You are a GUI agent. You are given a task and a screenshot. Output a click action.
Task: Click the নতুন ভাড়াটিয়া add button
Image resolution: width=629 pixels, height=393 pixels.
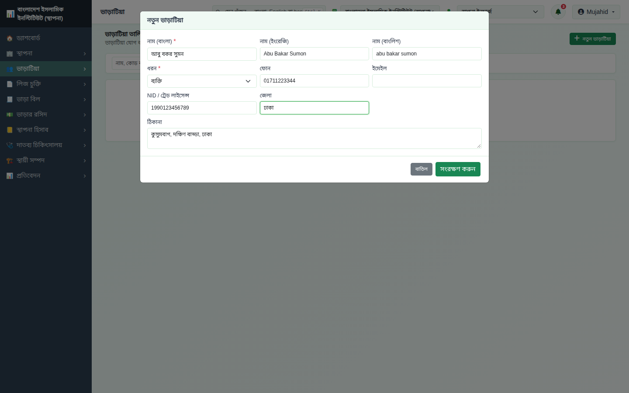point(593,39)
